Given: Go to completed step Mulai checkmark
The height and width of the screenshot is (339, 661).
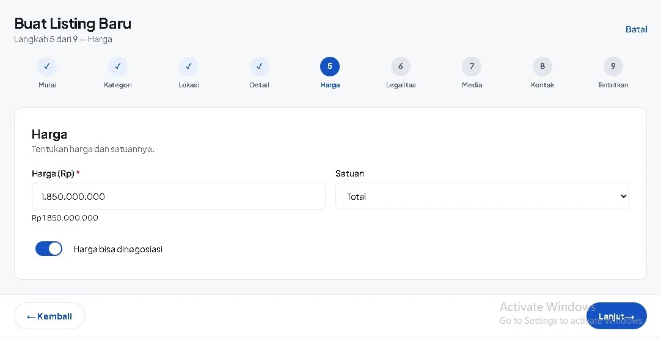Looking at the screenshot, I should click(x=47, y=66).
